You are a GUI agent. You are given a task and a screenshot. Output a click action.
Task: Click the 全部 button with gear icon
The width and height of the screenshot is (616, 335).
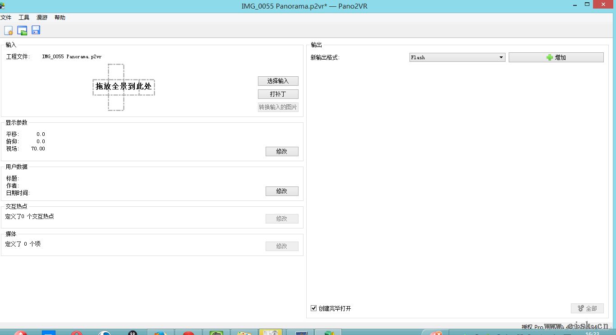coord(587,308)
